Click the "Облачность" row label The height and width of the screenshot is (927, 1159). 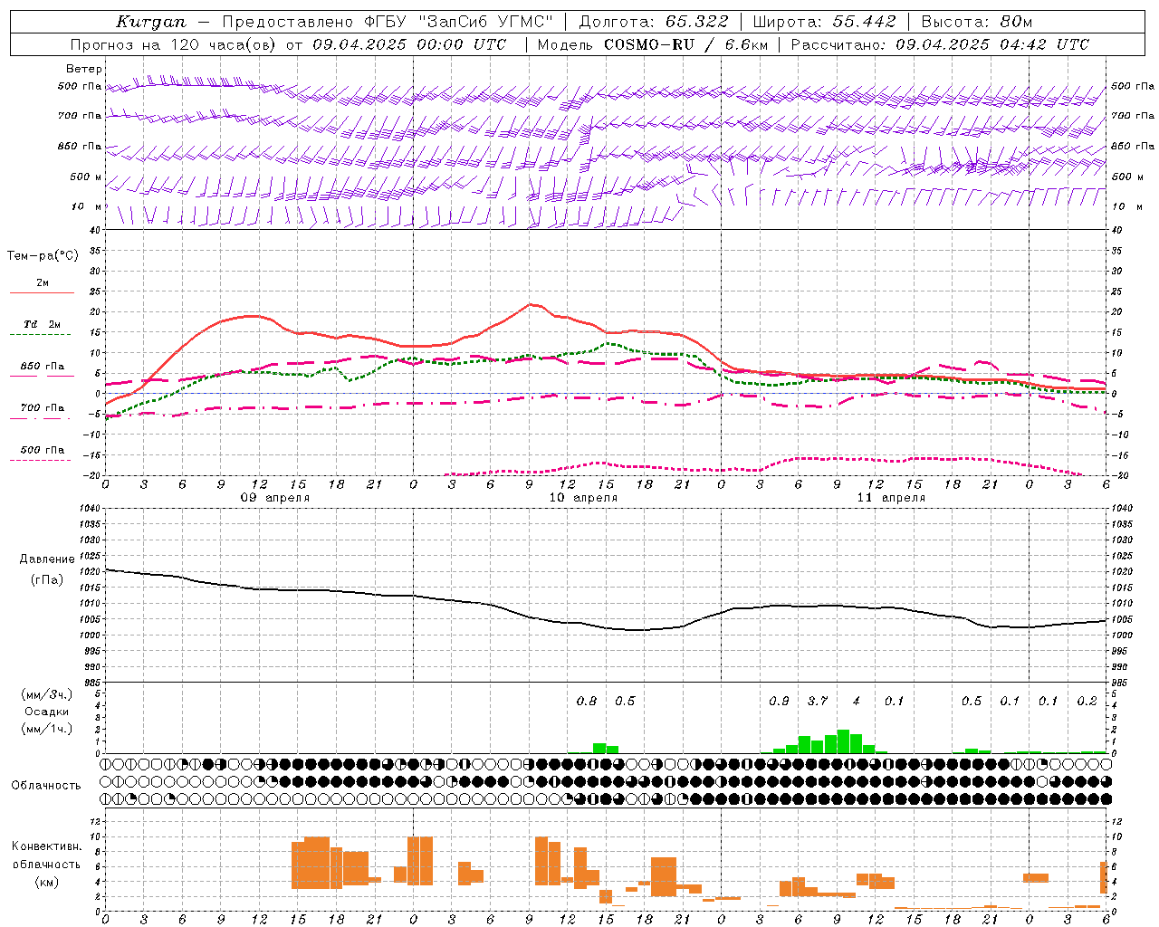[46, 786]
